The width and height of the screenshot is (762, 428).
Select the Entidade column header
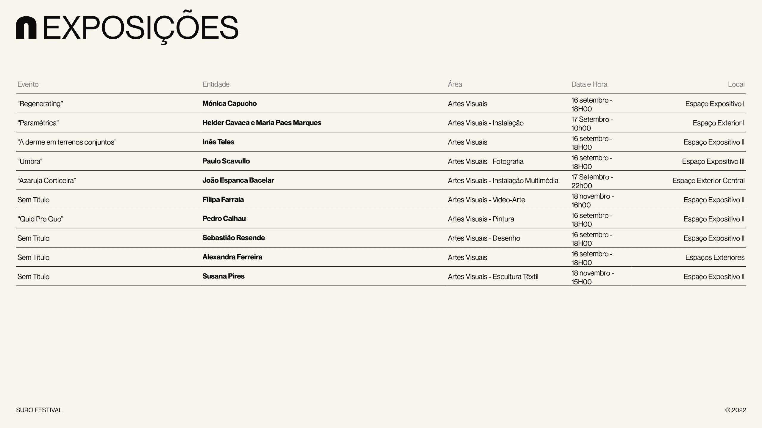pos(216,84)
